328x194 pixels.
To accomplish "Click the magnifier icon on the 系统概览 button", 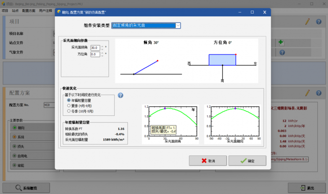I will click(18, 188).
